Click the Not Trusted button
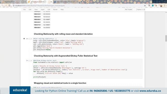The height and width of the screenshot is (94, 167). [128, 9]
